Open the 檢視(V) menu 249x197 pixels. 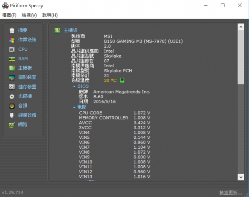click(29, 15)
